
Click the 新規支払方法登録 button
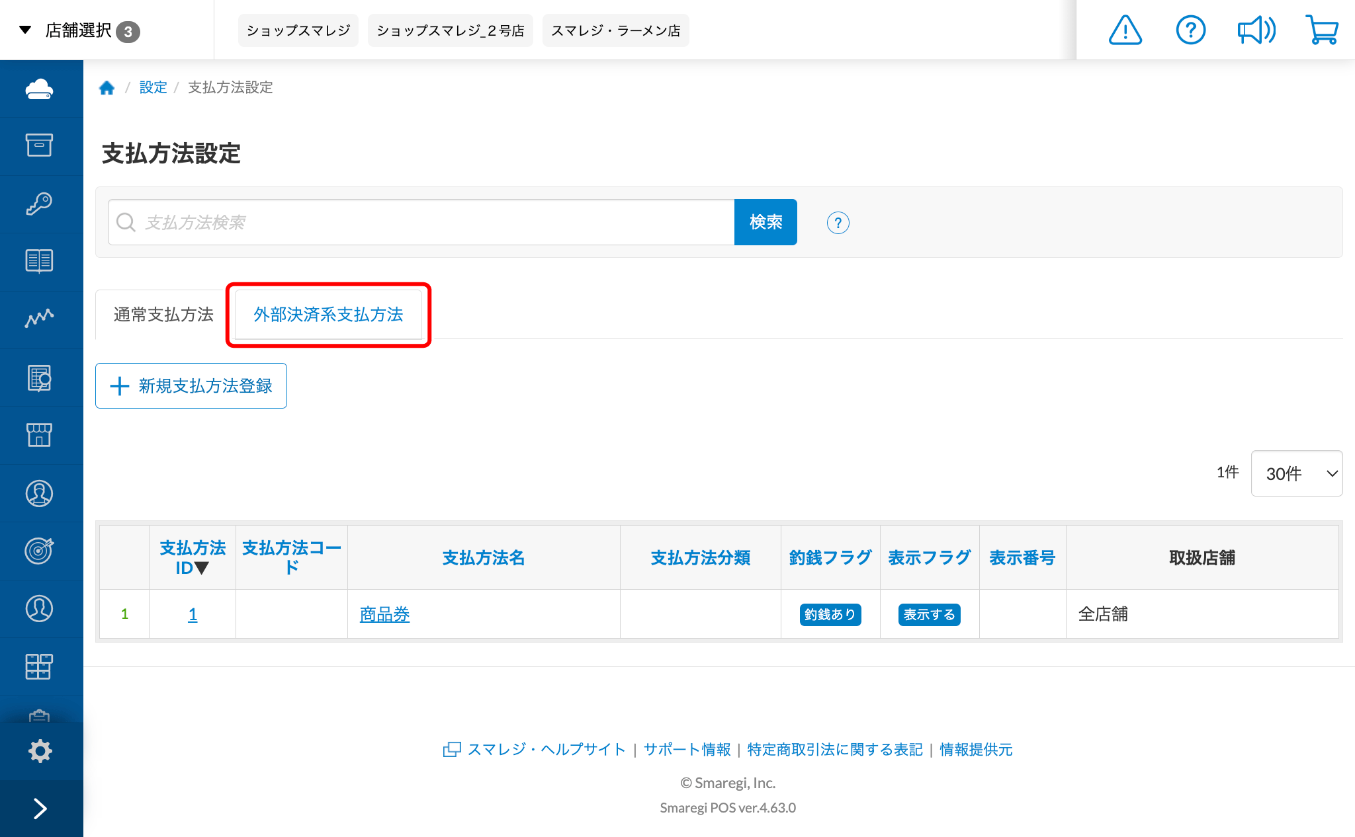pyautogui.click(x=191, y=386)
